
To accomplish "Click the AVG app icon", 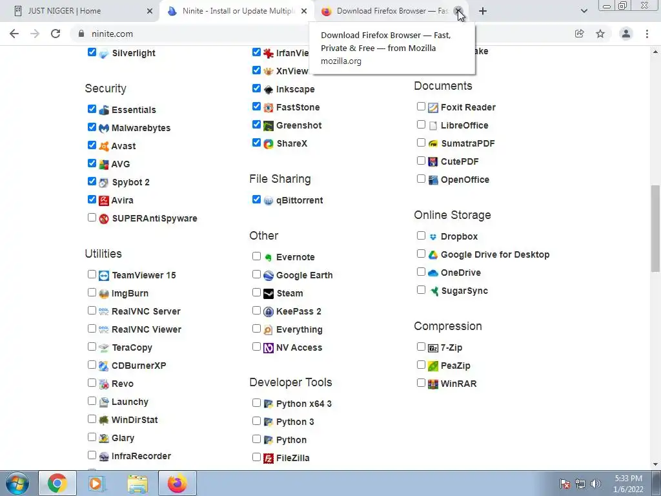I will pos(104,164).
